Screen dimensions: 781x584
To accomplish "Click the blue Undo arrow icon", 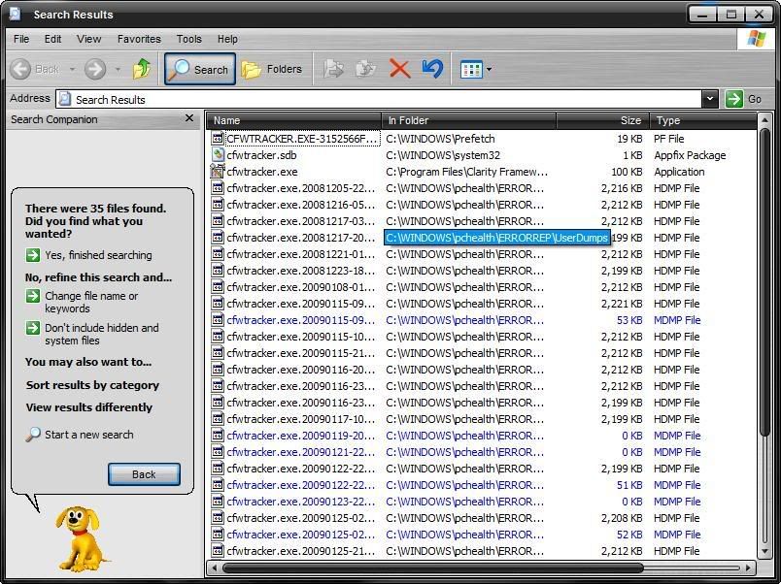I will click(432, 69).
